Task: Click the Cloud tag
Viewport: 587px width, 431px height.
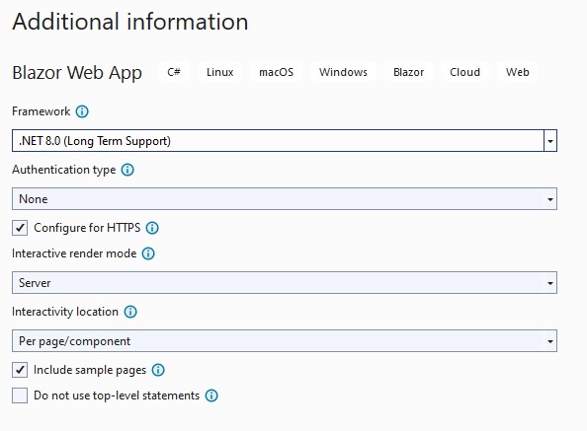Action: [464, 72]
